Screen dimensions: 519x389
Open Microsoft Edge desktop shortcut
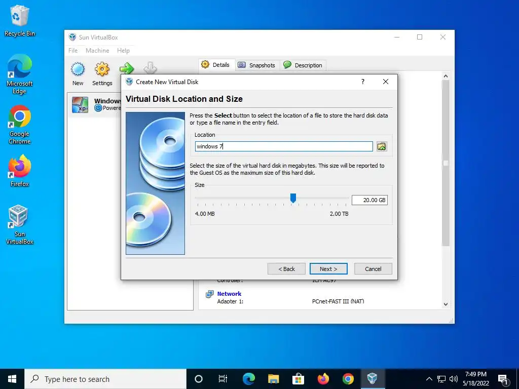pyautogui.click(x=20, y=74)
